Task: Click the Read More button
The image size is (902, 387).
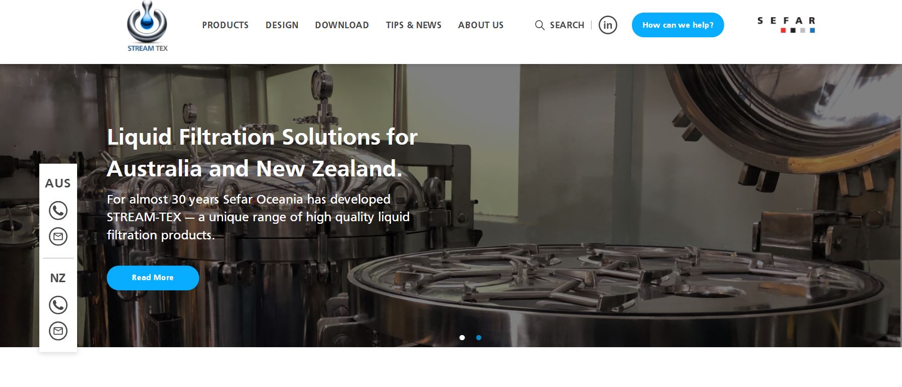Action: coord(153,278)
